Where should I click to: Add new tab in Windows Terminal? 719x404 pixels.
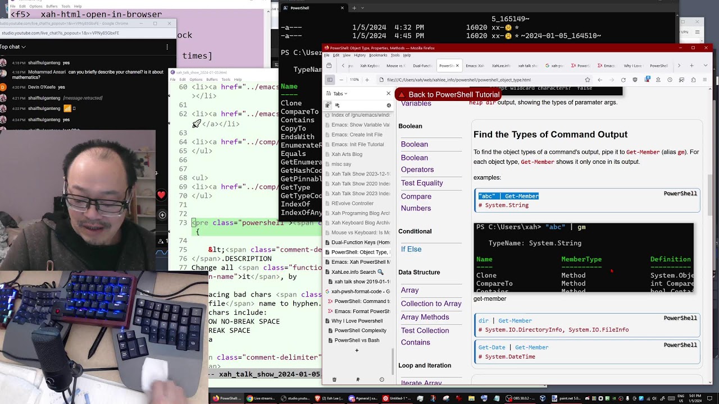[354, 8]
